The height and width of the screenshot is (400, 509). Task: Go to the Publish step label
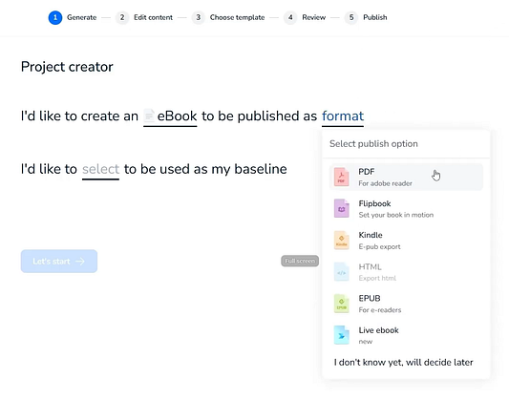[x=375, y=17]
